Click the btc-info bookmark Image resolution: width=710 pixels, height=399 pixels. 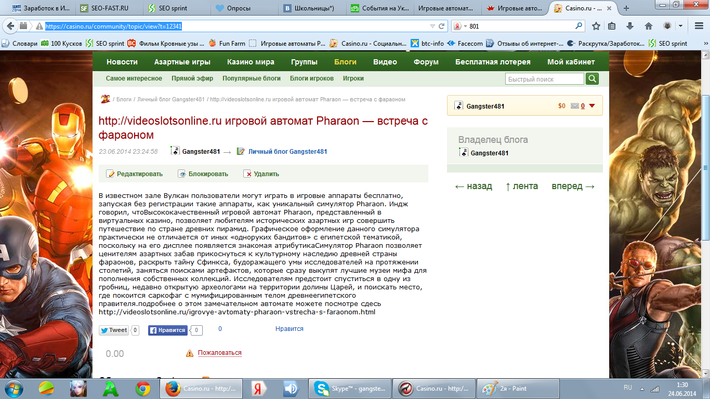coord(427,44)
